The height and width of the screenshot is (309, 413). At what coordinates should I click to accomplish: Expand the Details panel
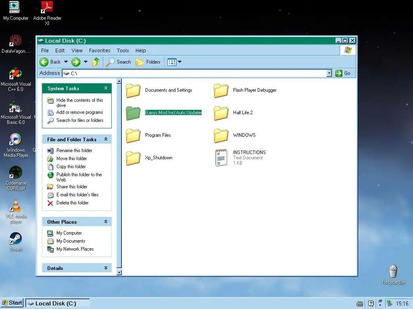(106, 268)
